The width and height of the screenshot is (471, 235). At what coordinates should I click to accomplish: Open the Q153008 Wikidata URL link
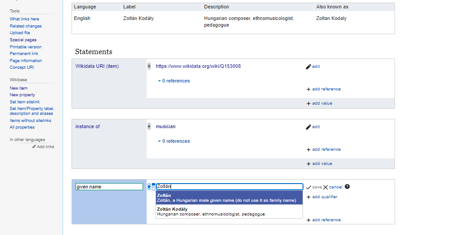pos(198,67)
